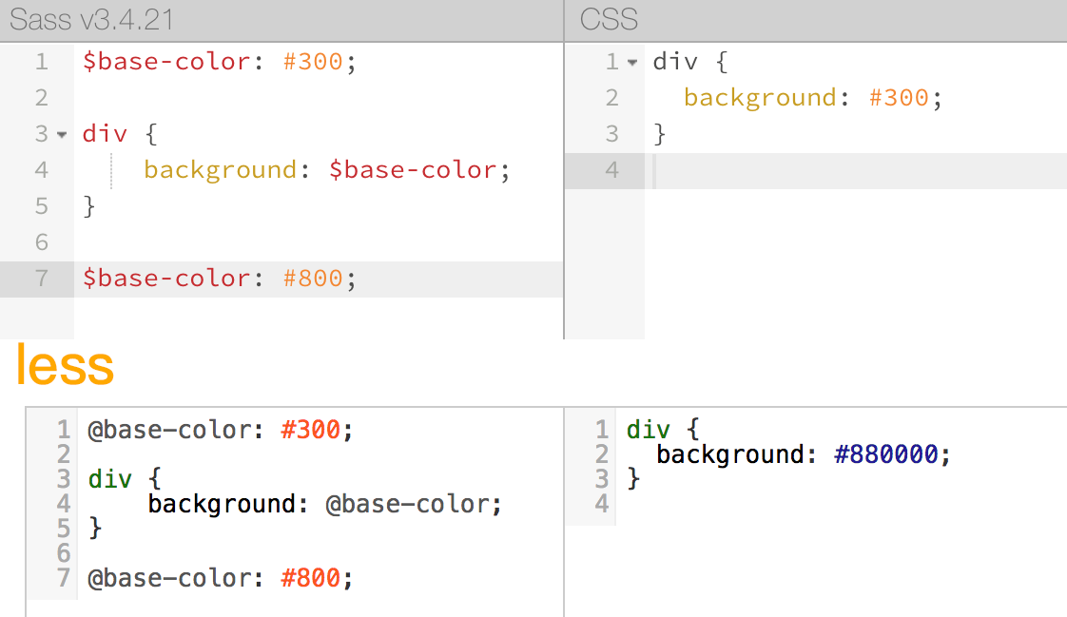Click the closing brace on Less source line 5

pos(95,529)
